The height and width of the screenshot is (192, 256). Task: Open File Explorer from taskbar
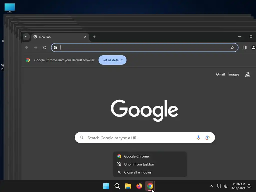tap(128, 186)
